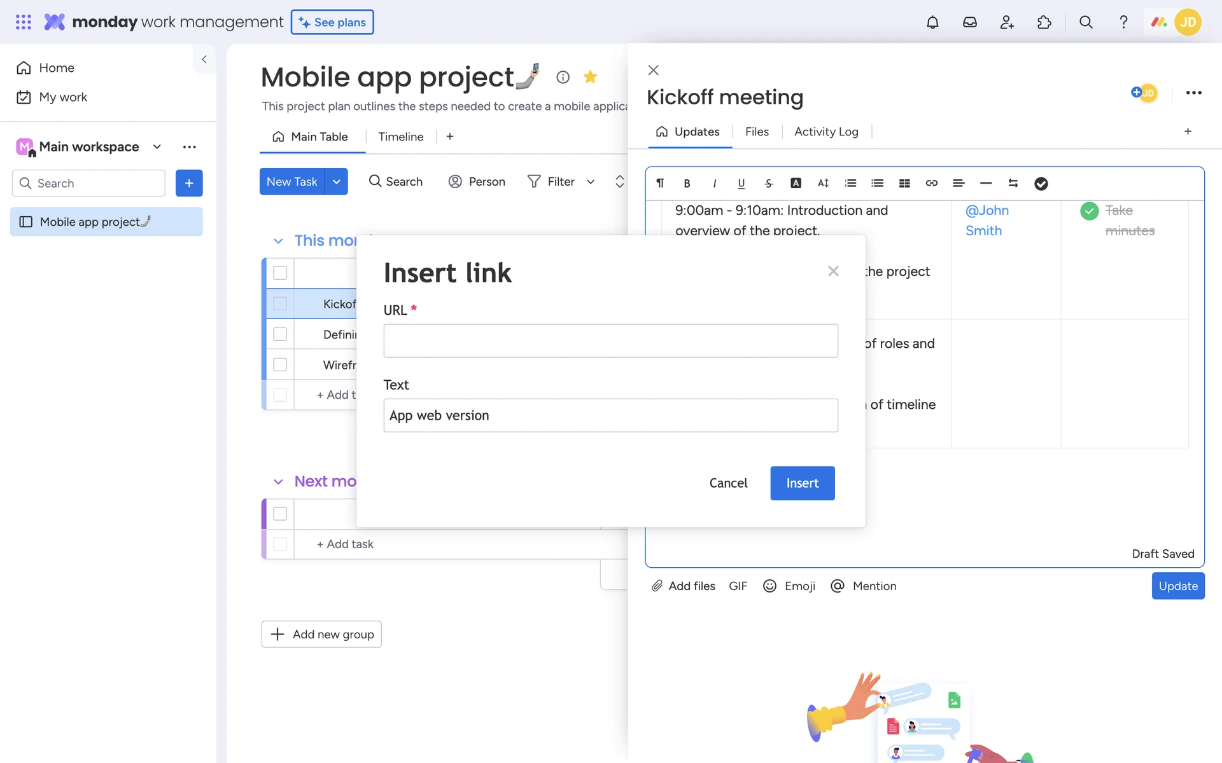
Task: Insert a table via the toolbar icon
Action: [904, 183]
